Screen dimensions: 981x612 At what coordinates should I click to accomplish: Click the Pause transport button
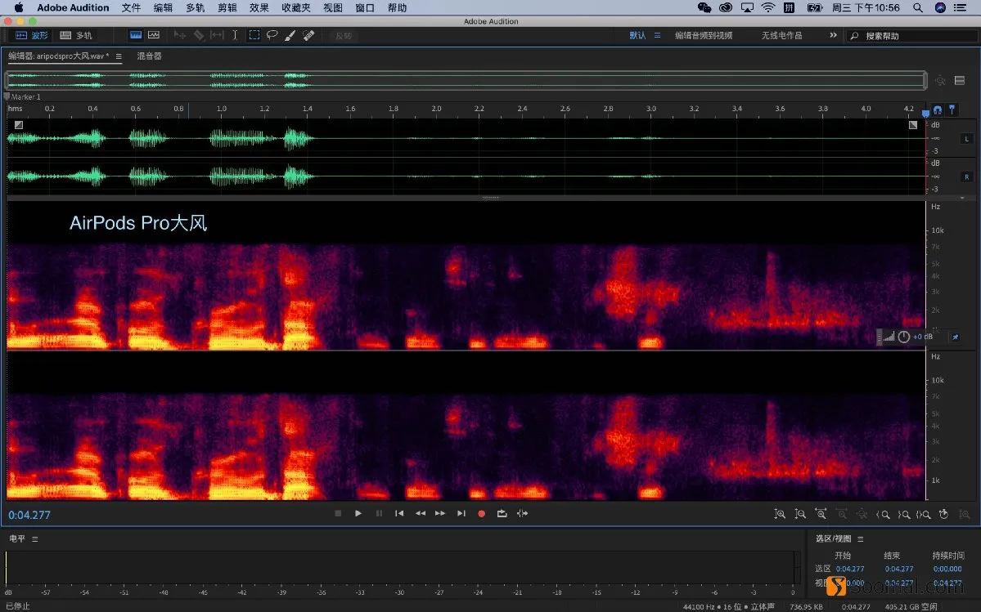[379, 513]
